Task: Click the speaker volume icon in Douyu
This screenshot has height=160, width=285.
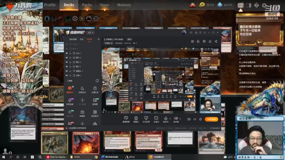Action: pyautogui.click(x=176, y=118)
